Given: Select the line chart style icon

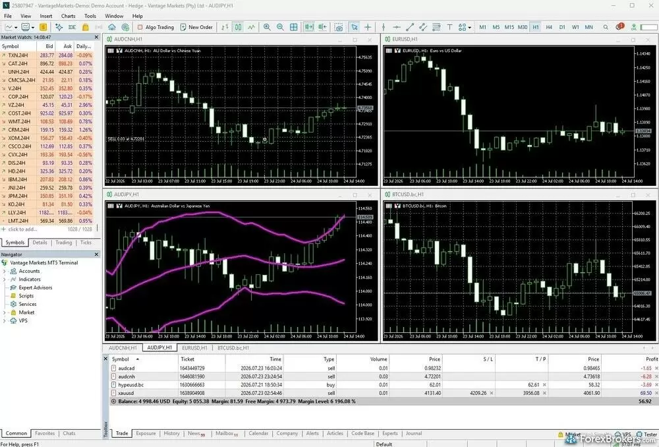Looking at the screenshot, I should [251, 27].
